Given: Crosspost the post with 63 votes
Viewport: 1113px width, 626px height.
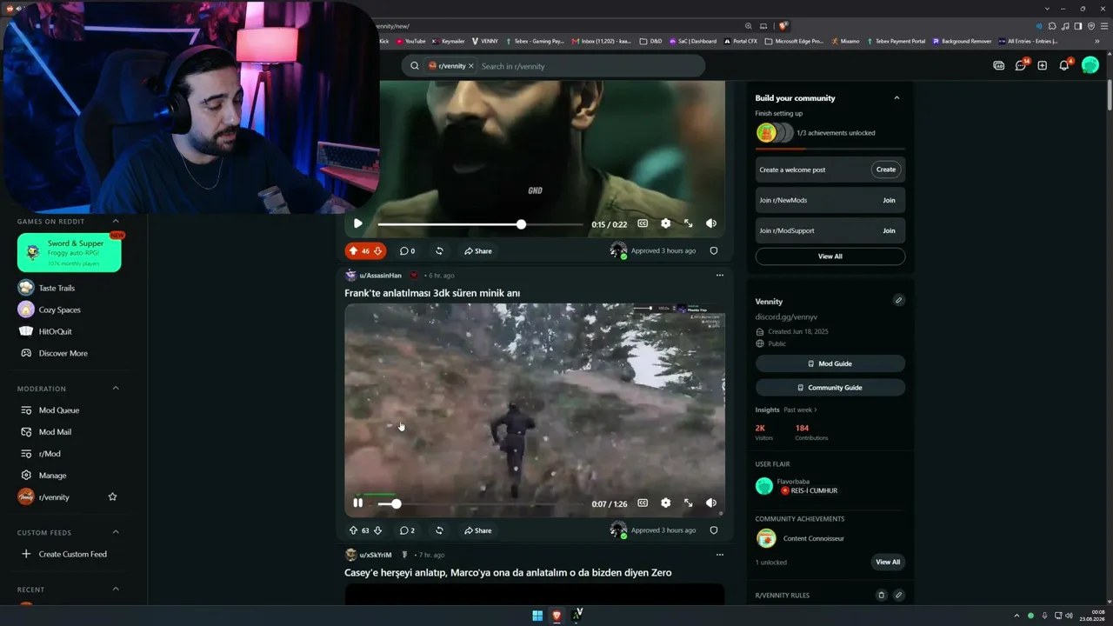Looking at the screenshot, I should tap(439, 530).
